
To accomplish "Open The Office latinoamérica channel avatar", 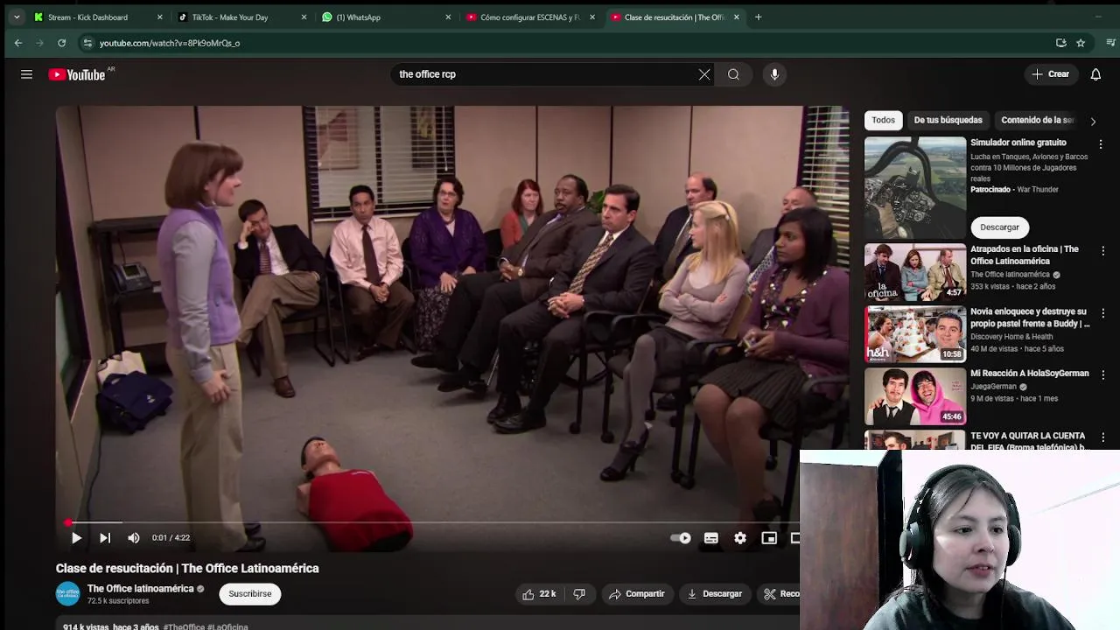I will point(67,594).
